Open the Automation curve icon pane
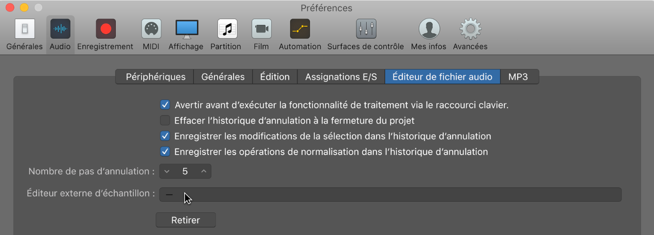Image resolution: width=654 pixels, height=235 pixels. (300, 29)
